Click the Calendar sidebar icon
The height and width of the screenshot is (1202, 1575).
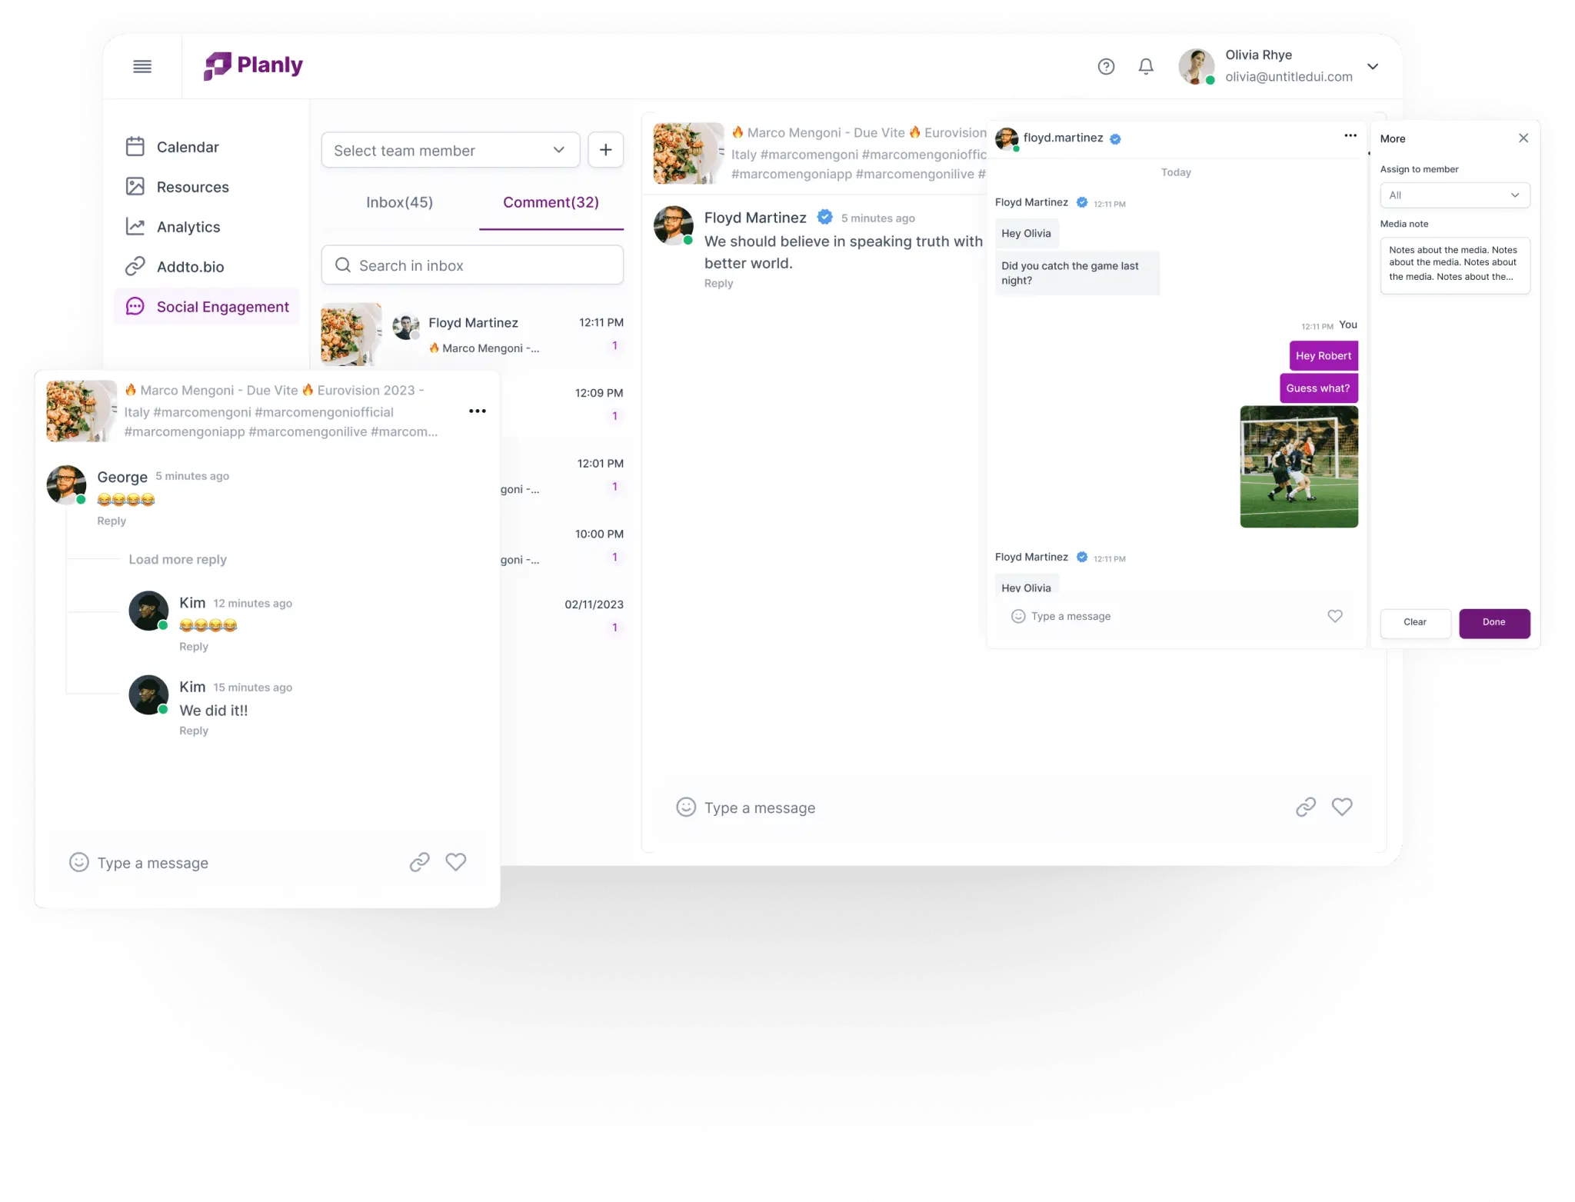click(x=135, y=146)
